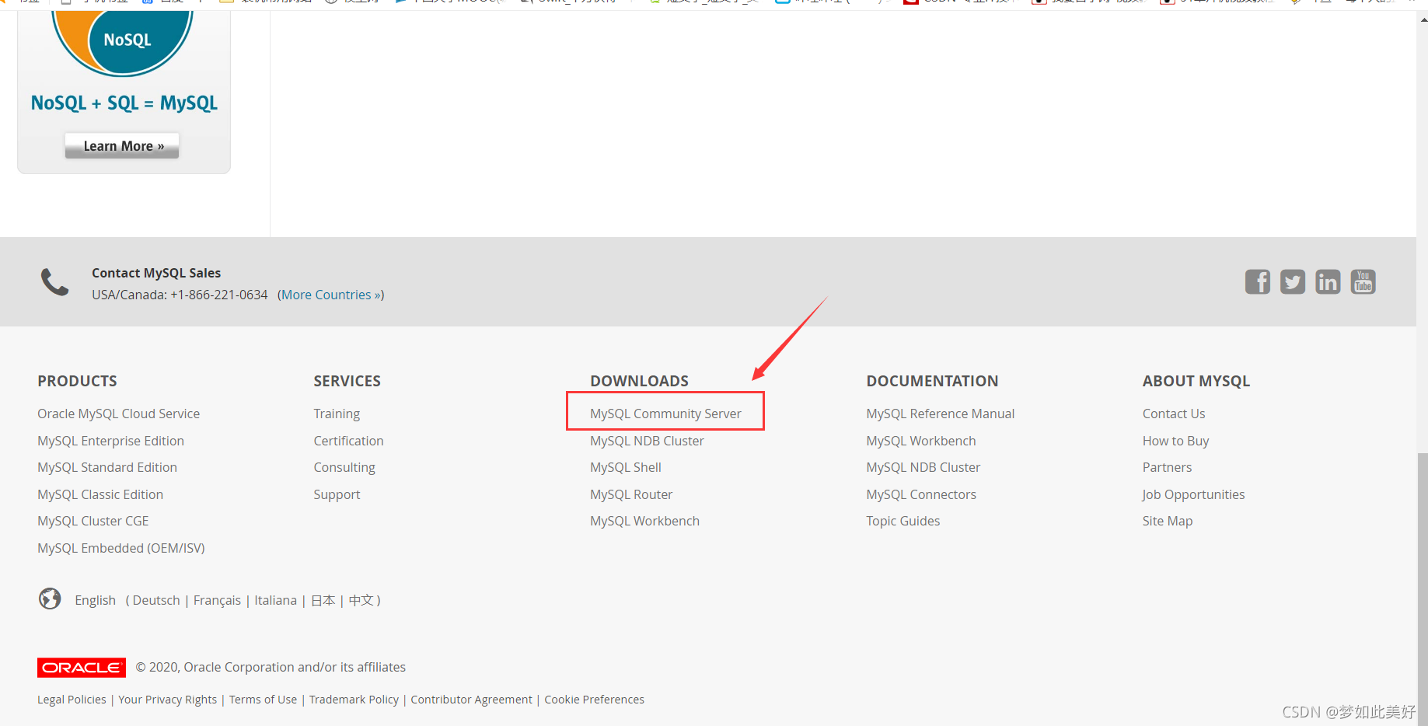Open Legal Policies link
1428x726 pixels.
[72, 700]
